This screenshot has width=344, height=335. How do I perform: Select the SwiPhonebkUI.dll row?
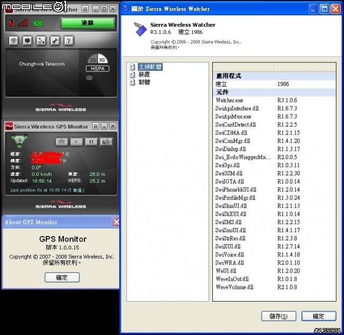pos(274,190)
